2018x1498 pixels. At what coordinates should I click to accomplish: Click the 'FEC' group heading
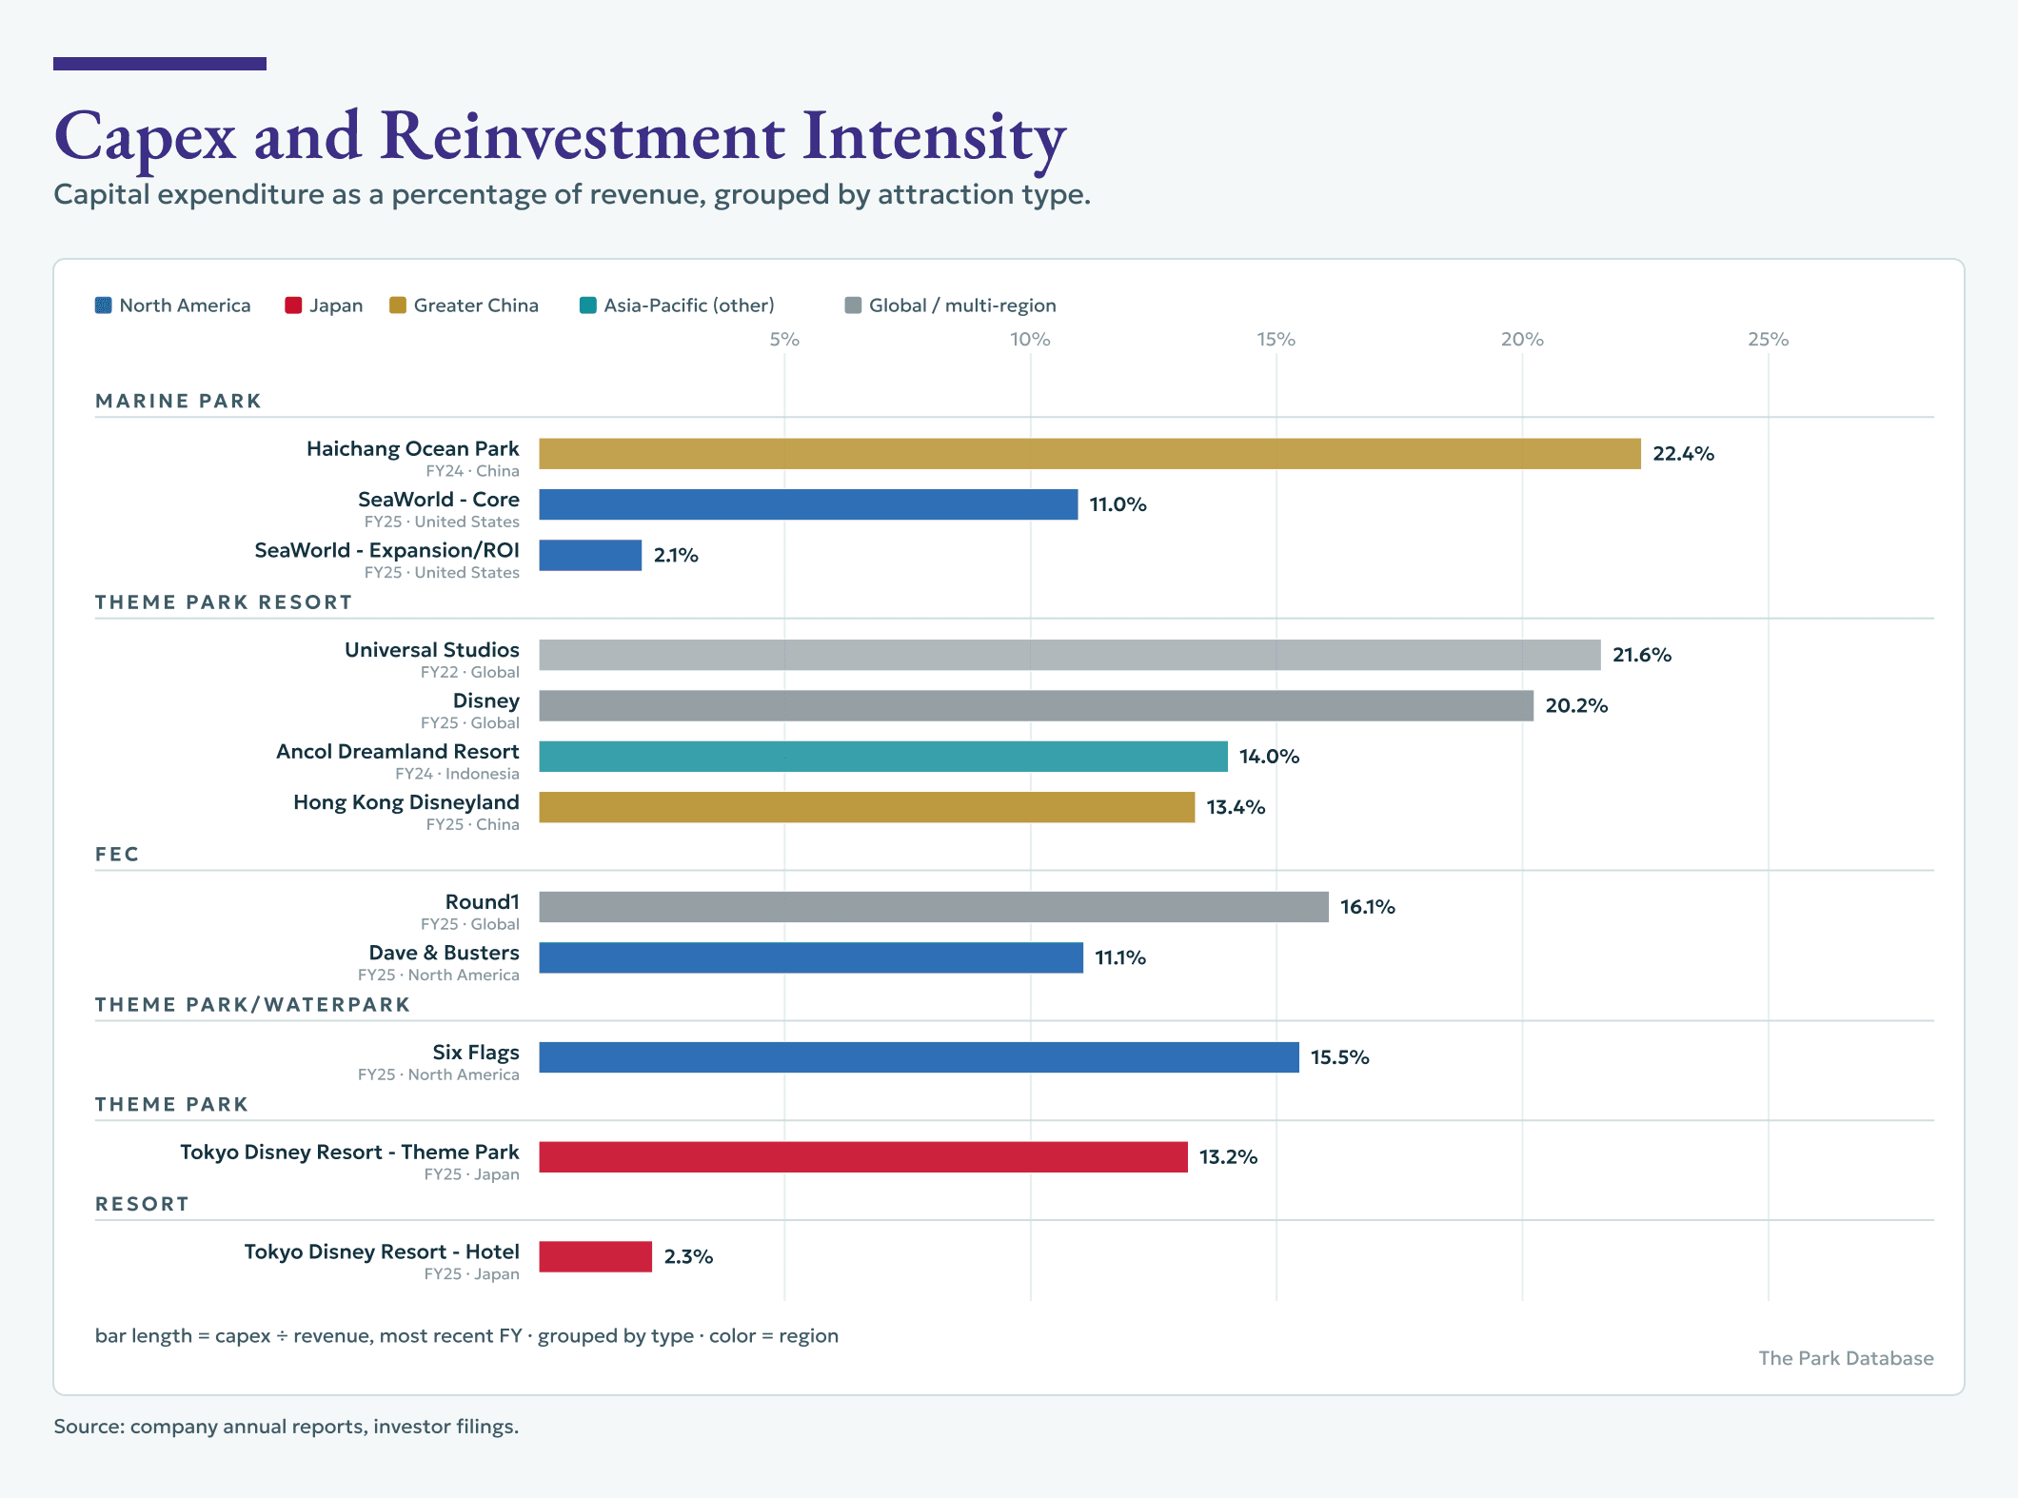point(117,855)
